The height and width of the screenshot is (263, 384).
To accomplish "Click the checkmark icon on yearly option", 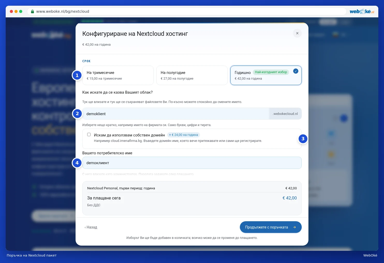I will click(296, 71).
